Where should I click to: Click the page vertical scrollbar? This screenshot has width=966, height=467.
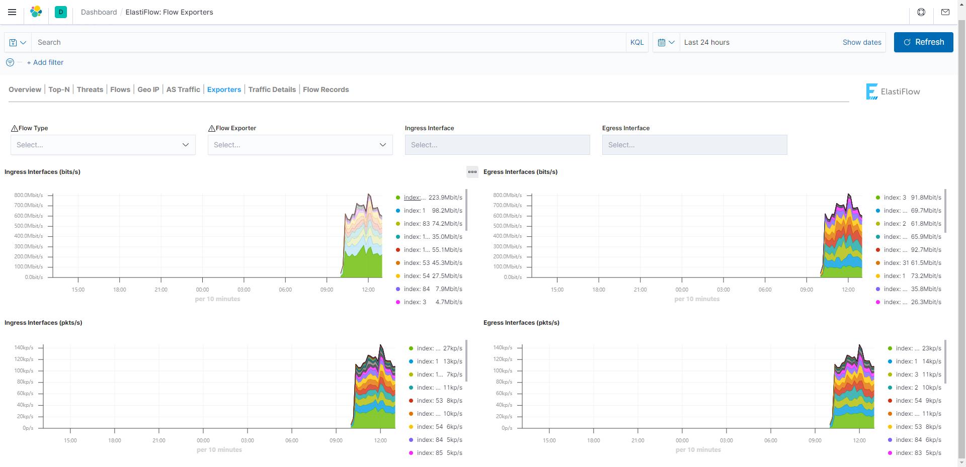pyautogui.click(x=961, y=240)
